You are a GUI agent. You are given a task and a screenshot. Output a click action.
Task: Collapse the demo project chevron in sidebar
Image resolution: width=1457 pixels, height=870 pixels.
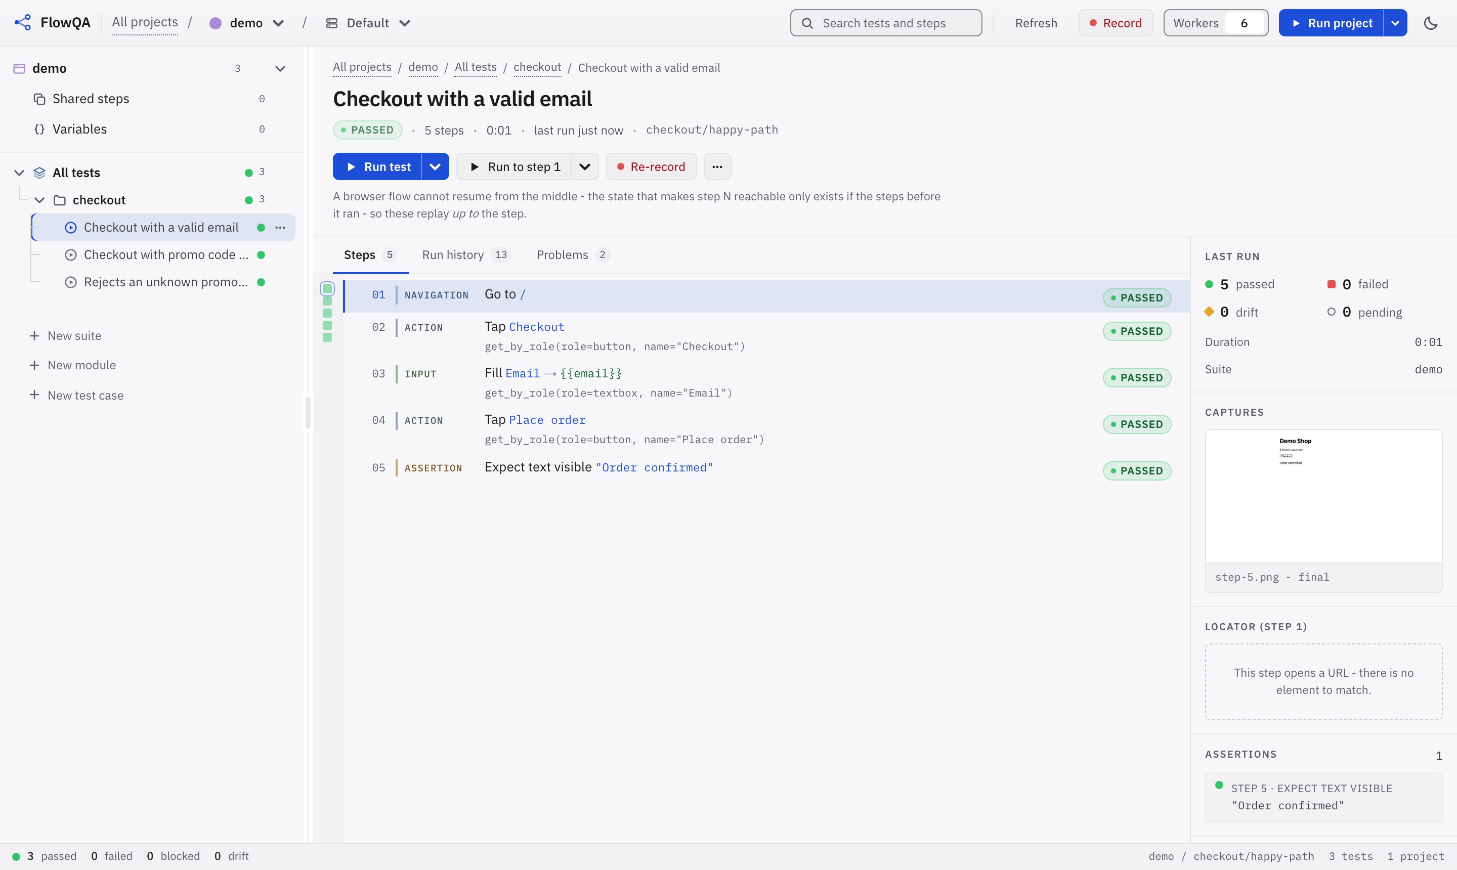[x=280, y=69]
